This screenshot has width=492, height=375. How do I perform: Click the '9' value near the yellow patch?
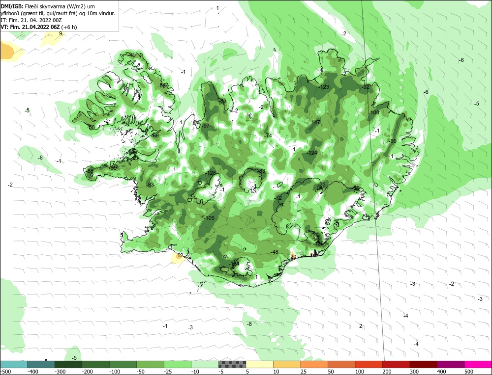click(61, 33)
